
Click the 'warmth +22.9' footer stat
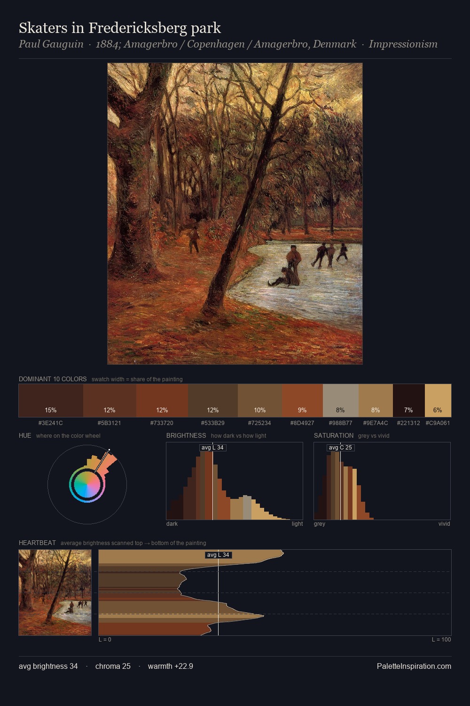[171, 666]
